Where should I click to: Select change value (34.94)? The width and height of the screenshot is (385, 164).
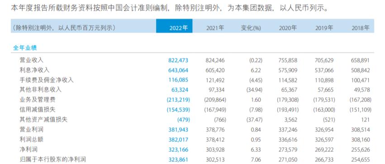click(x=254, y=90)
